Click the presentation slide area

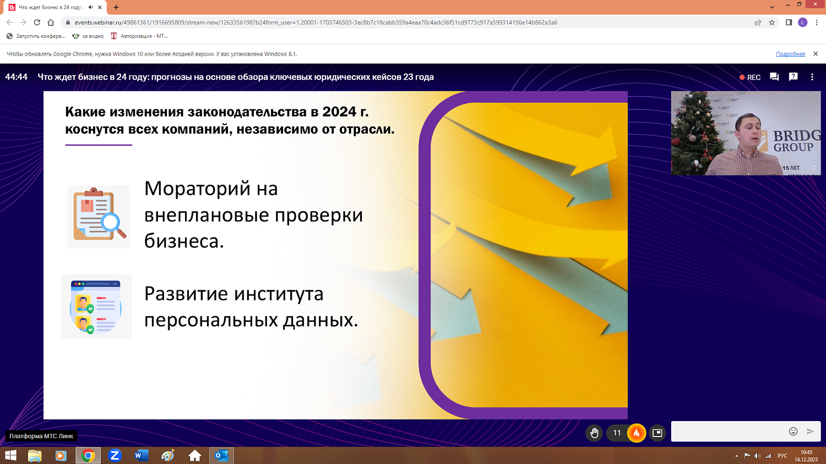click(x=335, y=255)
